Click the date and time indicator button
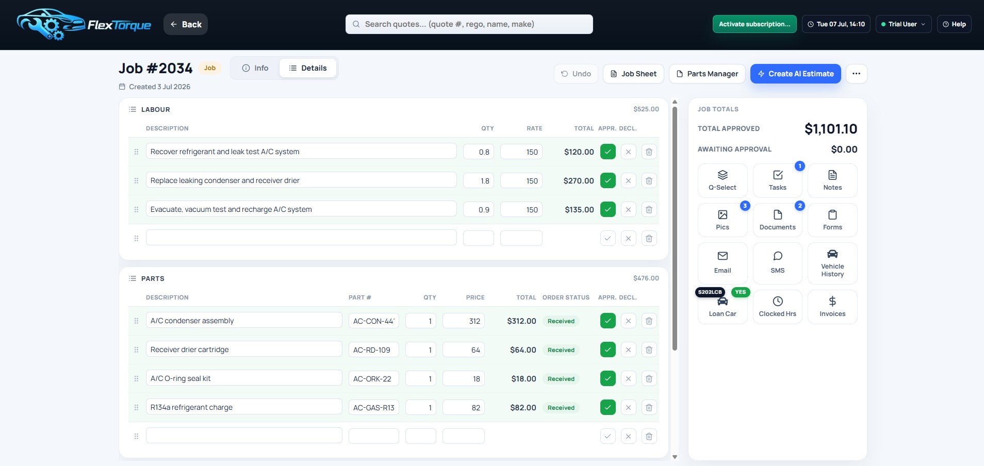This screenshot has width=984, height=466. pos(836,24)
